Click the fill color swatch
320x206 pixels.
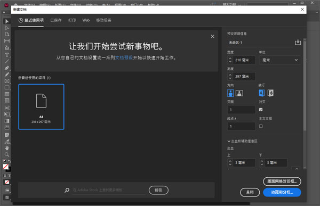pos(6,167)
